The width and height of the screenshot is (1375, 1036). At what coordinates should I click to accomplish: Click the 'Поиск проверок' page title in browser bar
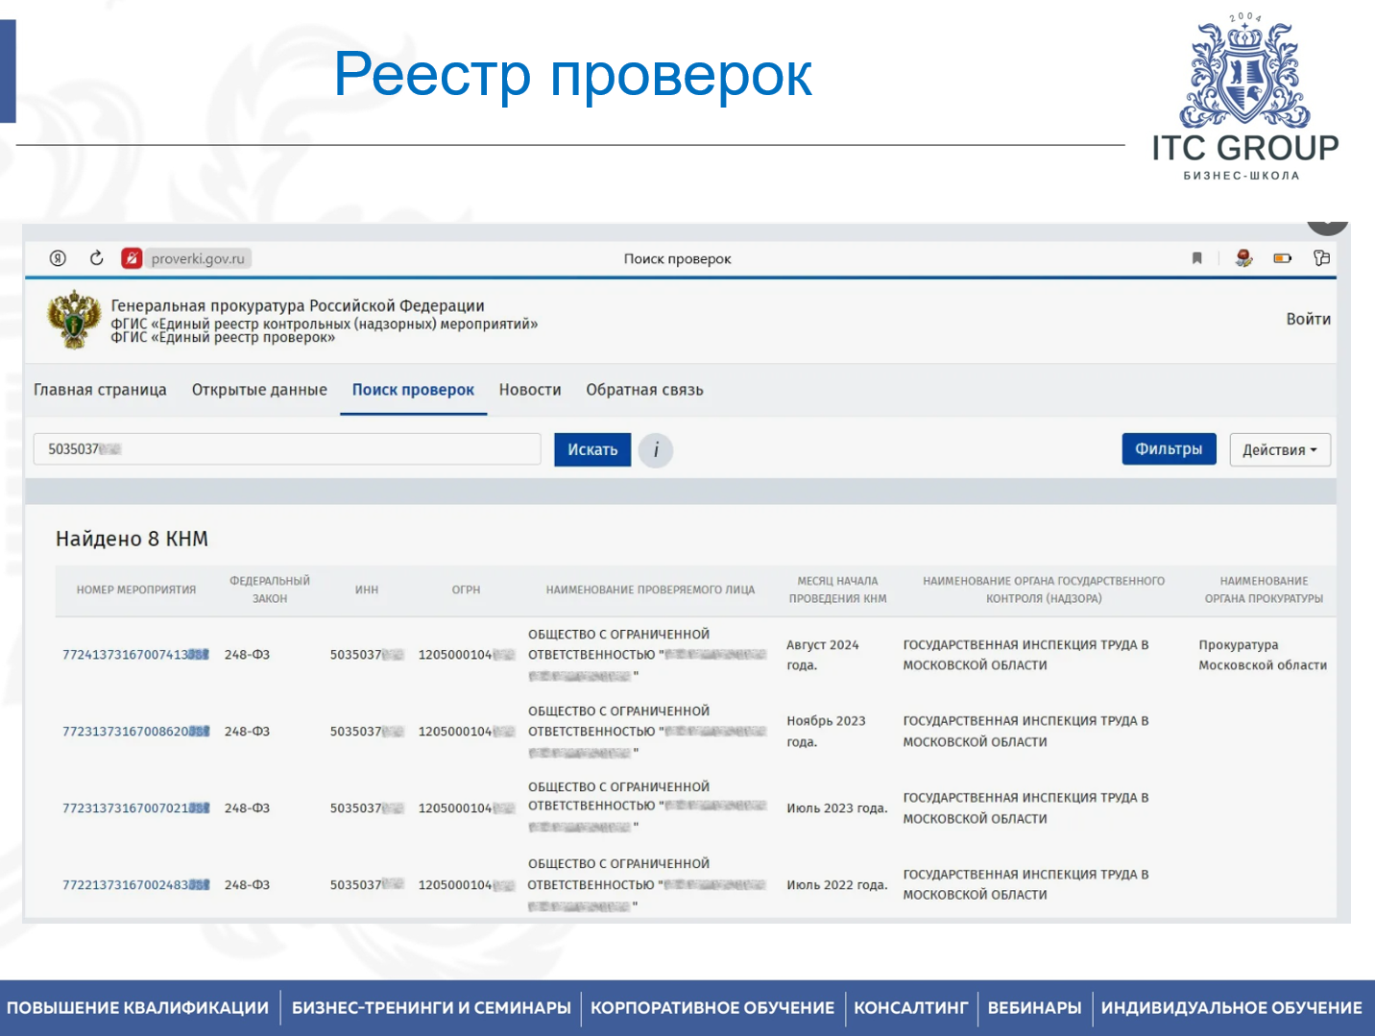(677, 258)
